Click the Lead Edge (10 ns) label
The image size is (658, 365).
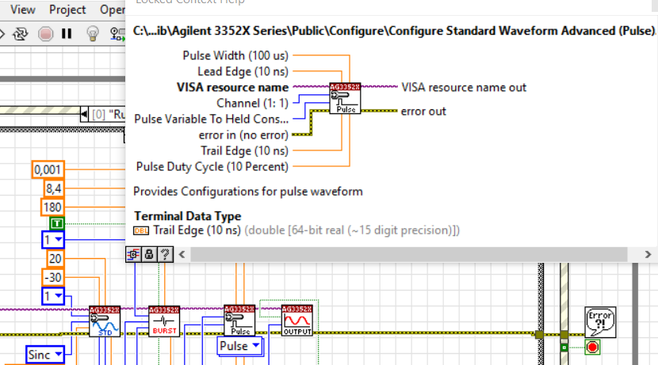click(243, 72)
